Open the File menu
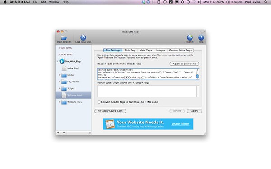271x169 pixels. point(35,2)
